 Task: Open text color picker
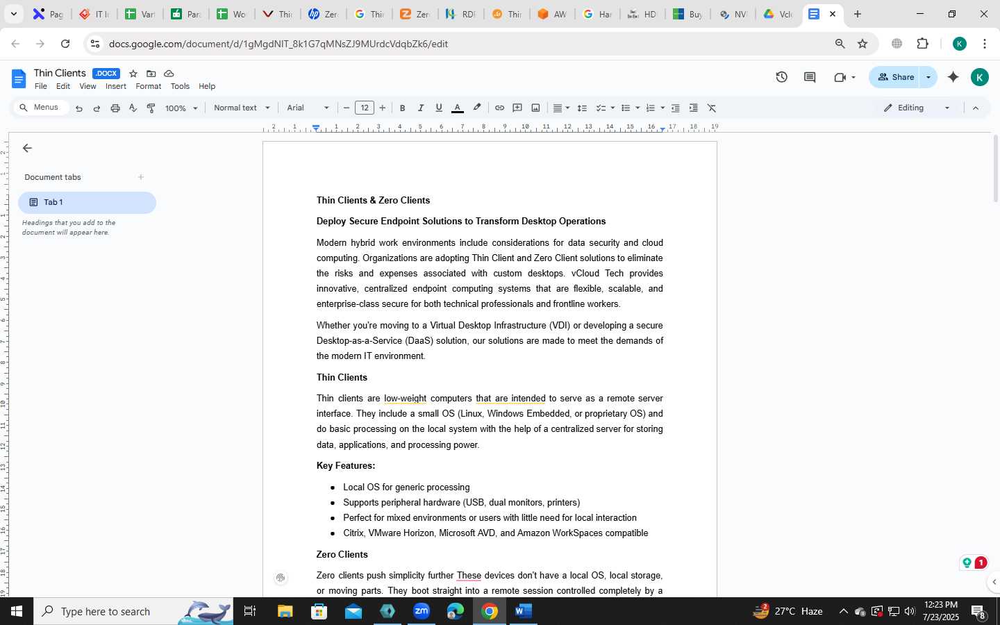457,108
